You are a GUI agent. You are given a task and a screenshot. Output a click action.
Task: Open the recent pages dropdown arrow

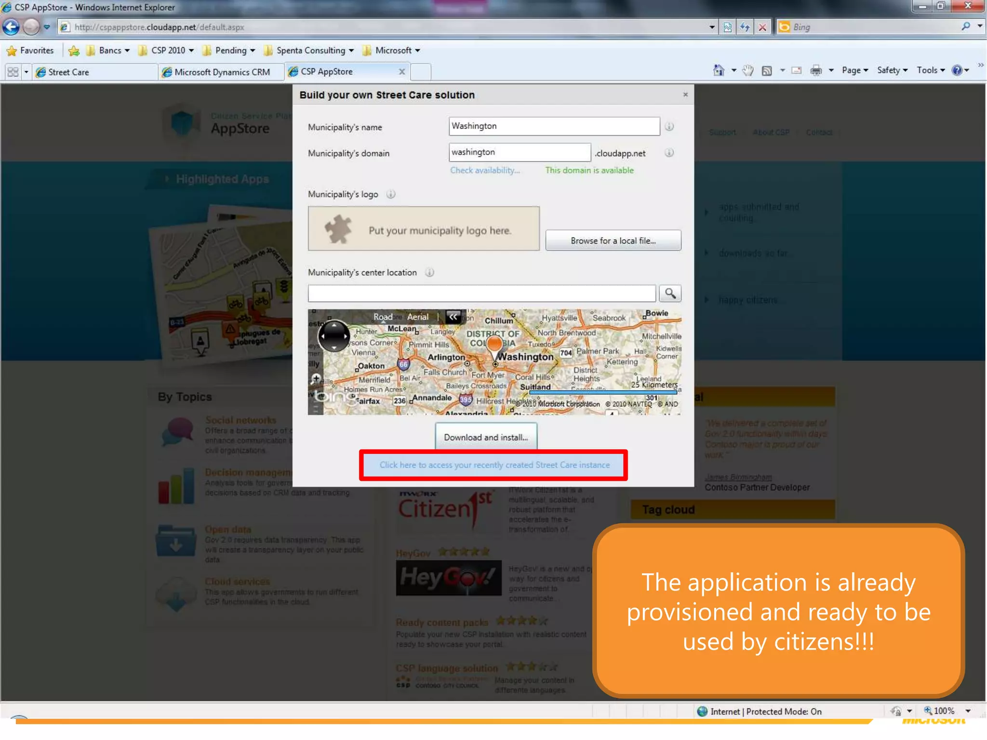[47, 27]
